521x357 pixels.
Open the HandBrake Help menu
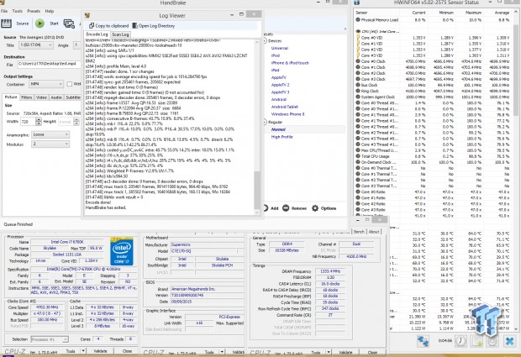[50, 11]
